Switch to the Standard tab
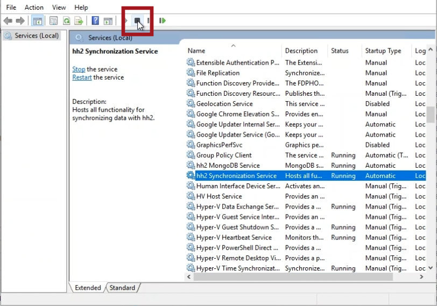The width and height of the screenshot is (437, 306). click(x=122, y=288)
